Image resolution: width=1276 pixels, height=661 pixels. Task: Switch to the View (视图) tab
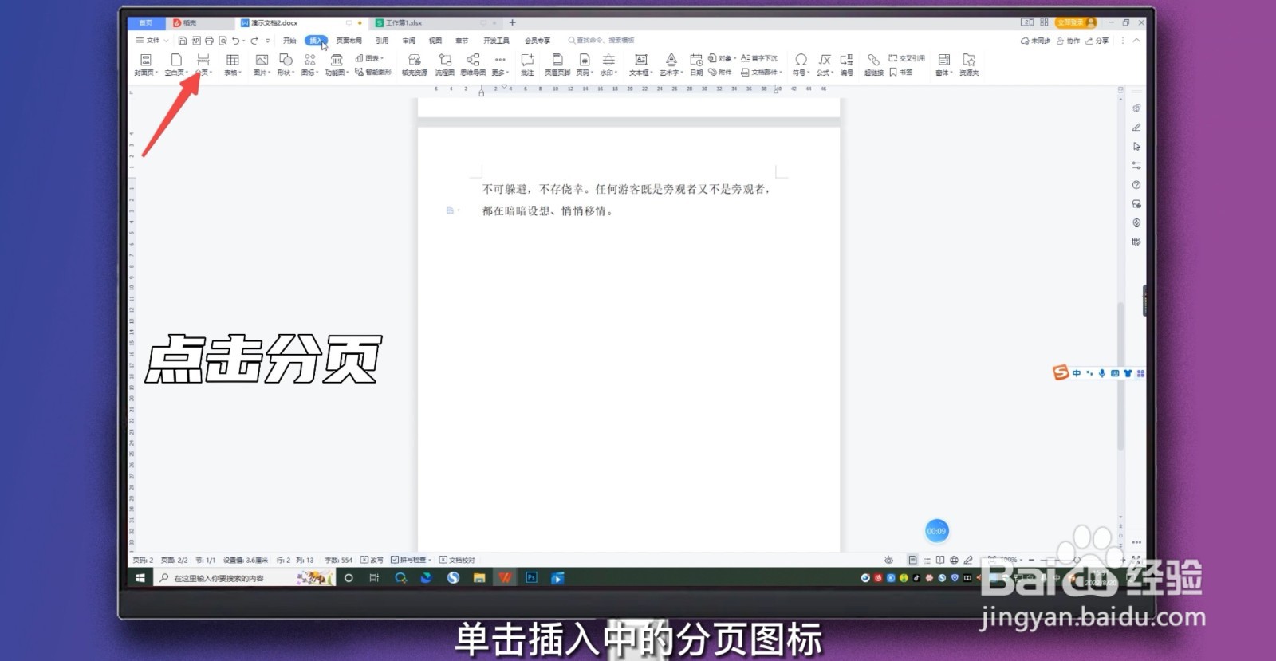click(435, 41)
